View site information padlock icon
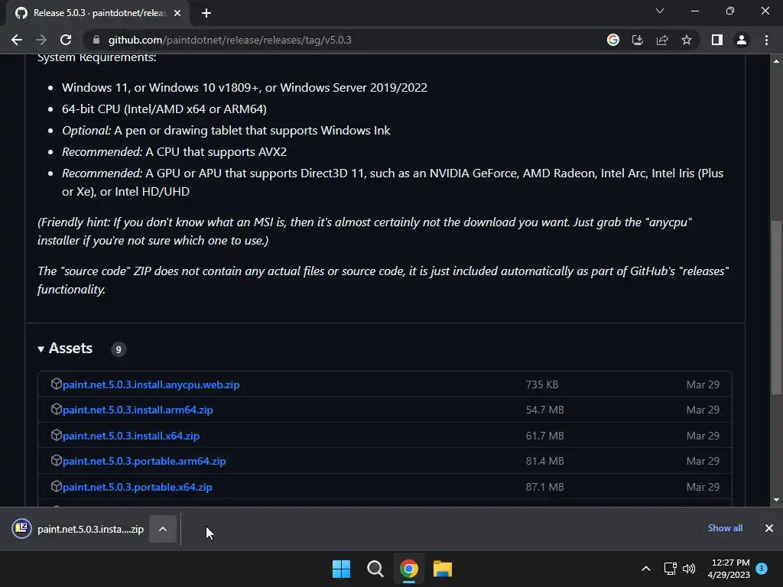This screenshot has width=783, height=587. tap(96, 40)
